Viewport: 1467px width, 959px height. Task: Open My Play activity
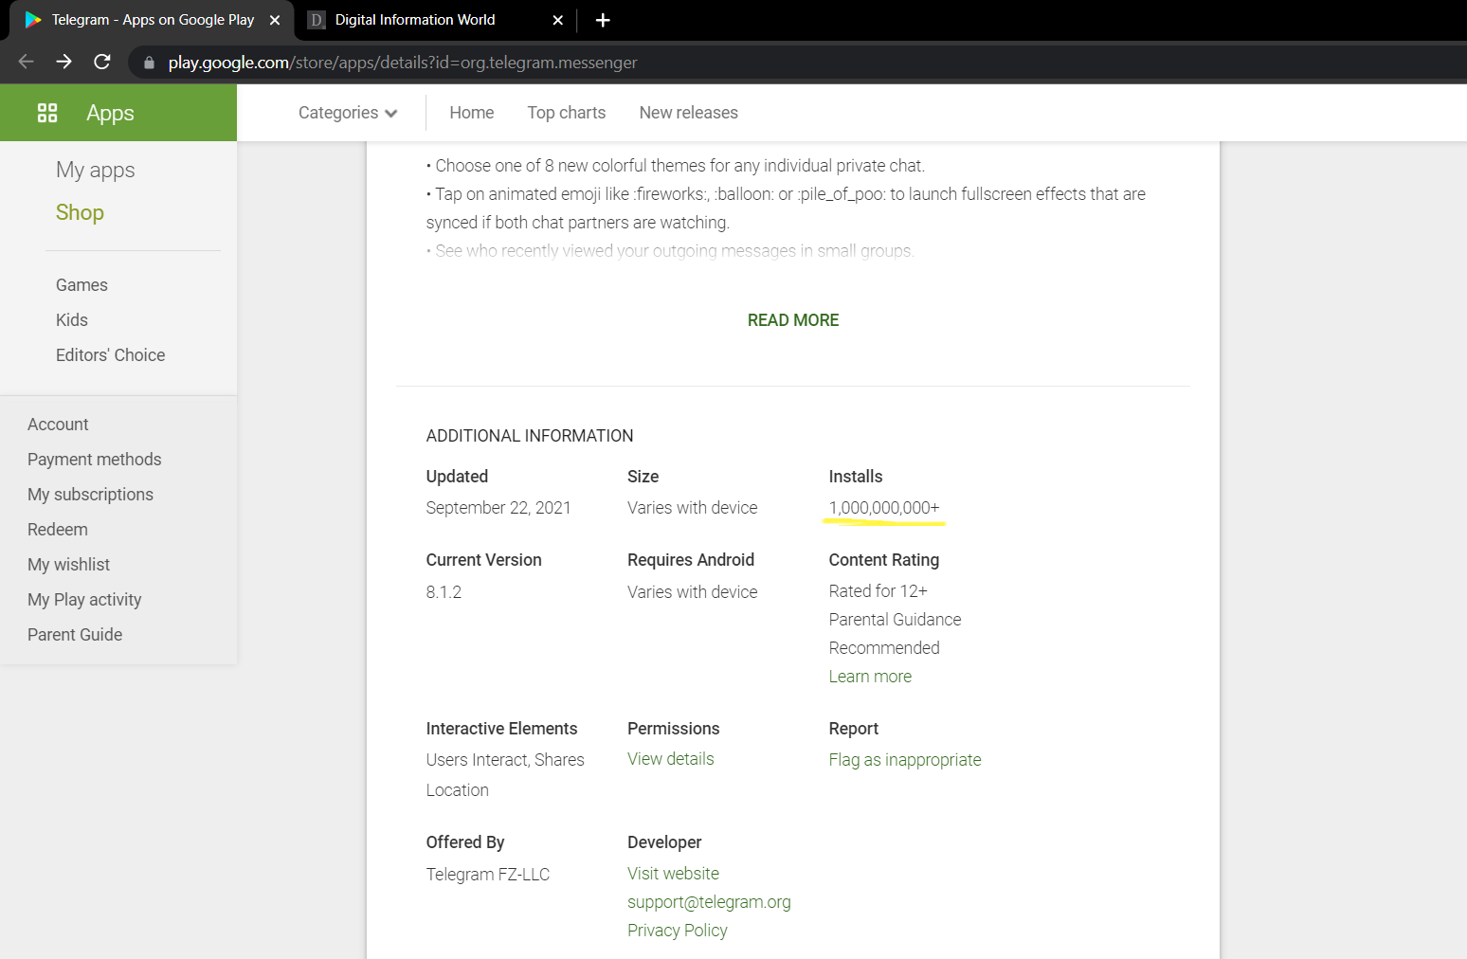(84, 600)
